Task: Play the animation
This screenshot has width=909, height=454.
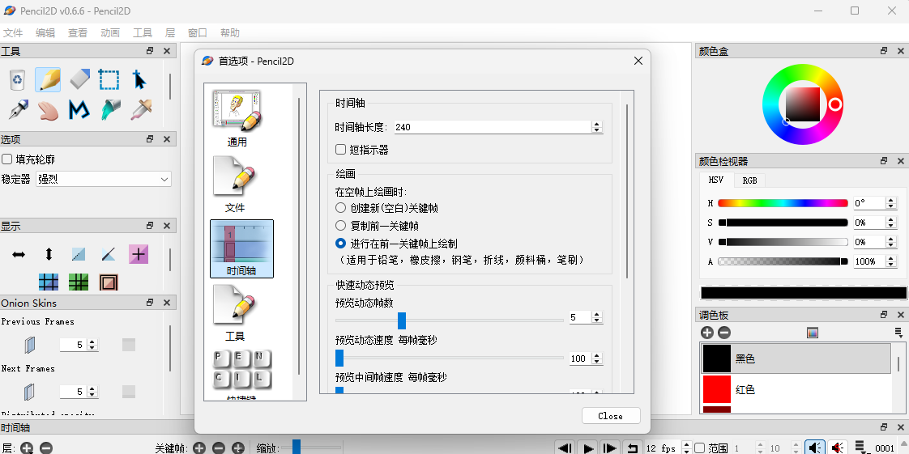Action: (588, 448)
